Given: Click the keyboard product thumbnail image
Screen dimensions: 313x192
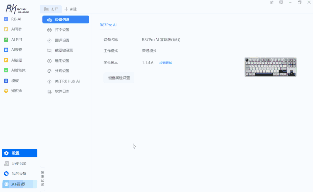Looking at the screenshot, I should [270, 67].
